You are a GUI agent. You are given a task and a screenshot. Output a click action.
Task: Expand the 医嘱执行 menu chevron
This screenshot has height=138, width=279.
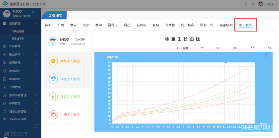click(36, 79)
